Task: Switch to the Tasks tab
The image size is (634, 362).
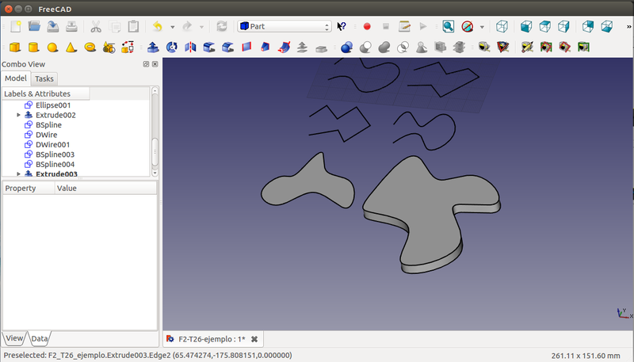Action: [44, 78]
